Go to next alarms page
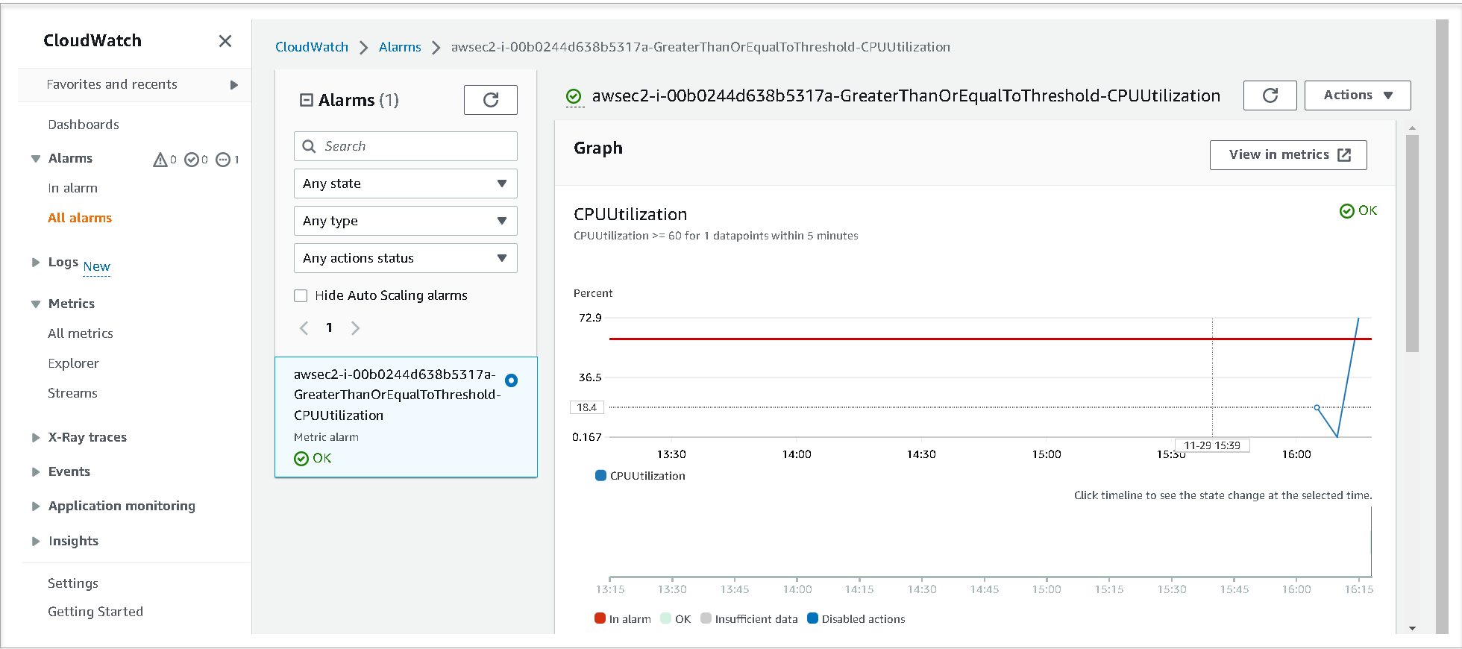Image resolution: width=1462 pixels, height=649 pixels. pyautogui.click(x=355, y=328)
